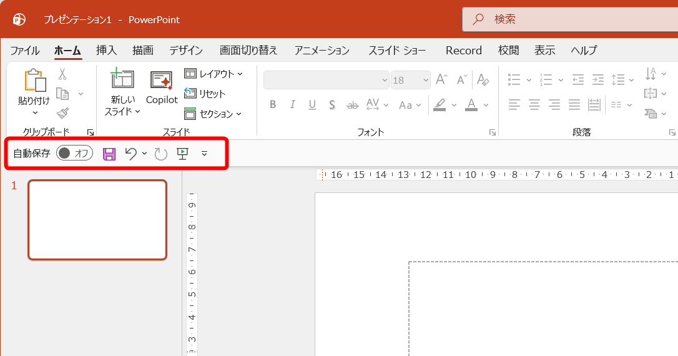Turn on the AutoSave (自動保存) switch
678x356 pixels.
pyautogui.click(x=75, y=152)
